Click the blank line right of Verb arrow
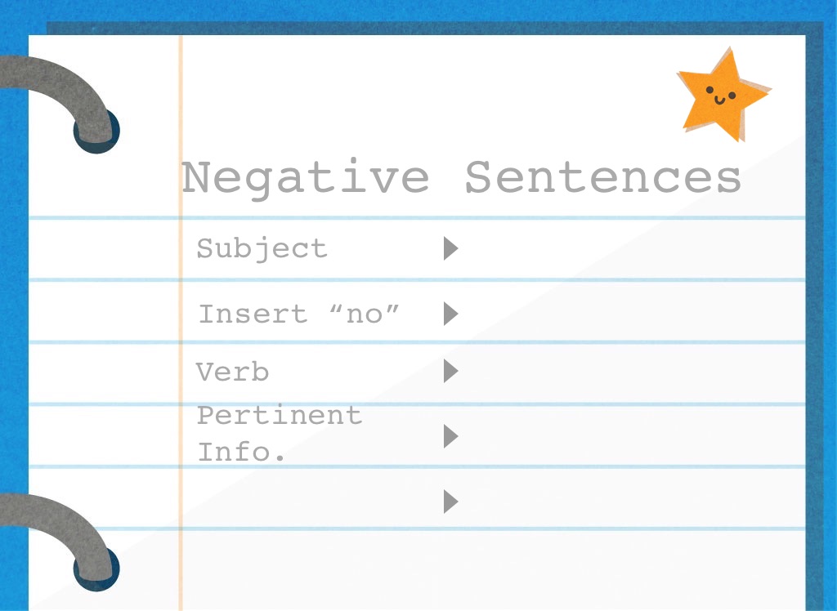The height and width of the screenshot is (611, 837). pyautogui.click(x=629, y=372)
